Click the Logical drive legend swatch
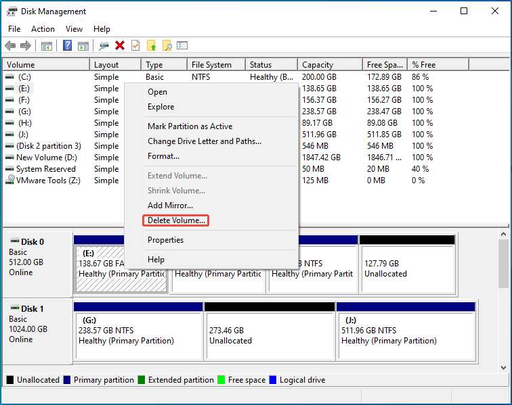The height and width of the screenshot is (405, 512). (273, 380)
